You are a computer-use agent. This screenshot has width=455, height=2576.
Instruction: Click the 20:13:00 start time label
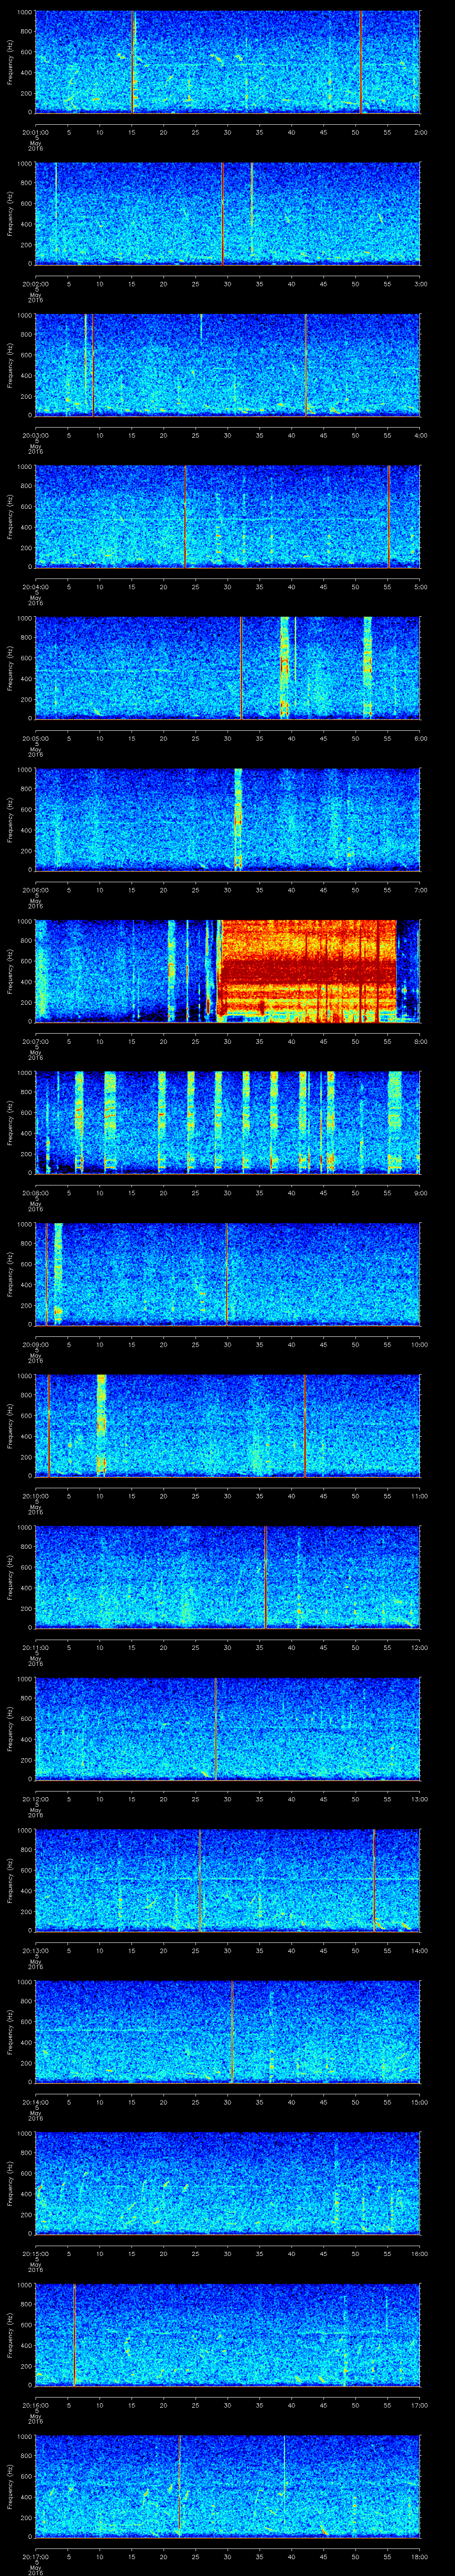tap(35, 1951)
